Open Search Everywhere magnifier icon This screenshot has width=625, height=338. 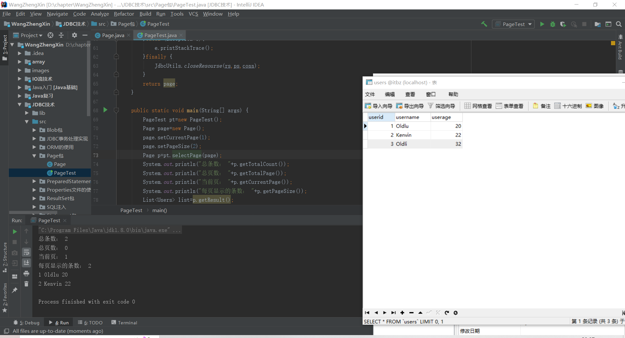(x=619, y=24)
